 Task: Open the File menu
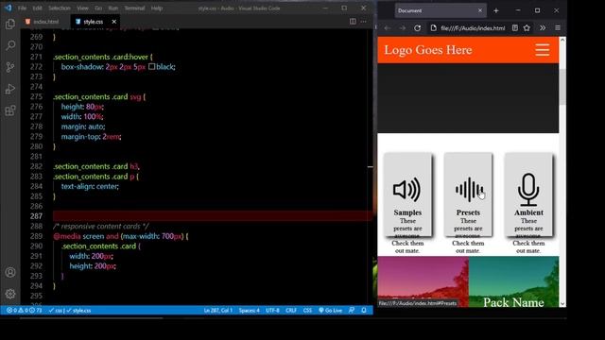point(22,8)
